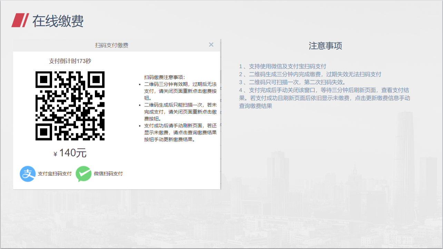Click the red slashes logo beside 在线缴费
The height and width of the screenshot is (249, 443).
20,21
